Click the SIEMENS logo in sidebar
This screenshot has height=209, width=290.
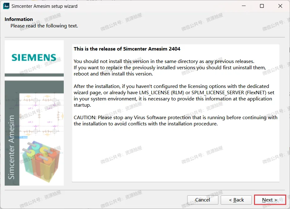(x=34, y=57)
